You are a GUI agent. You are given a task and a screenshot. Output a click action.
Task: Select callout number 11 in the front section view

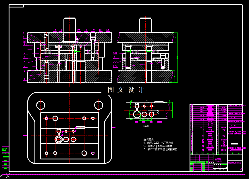(24, 37)
